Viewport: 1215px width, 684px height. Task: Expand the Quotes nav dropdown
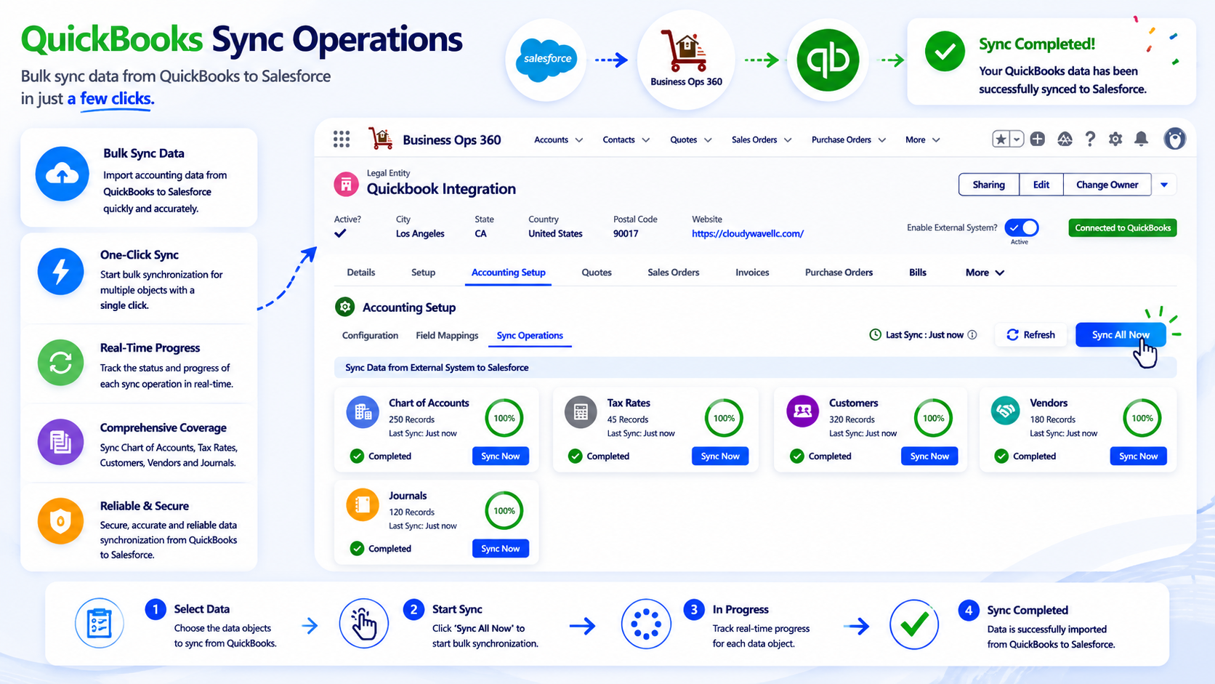click(x=708, y=140)
